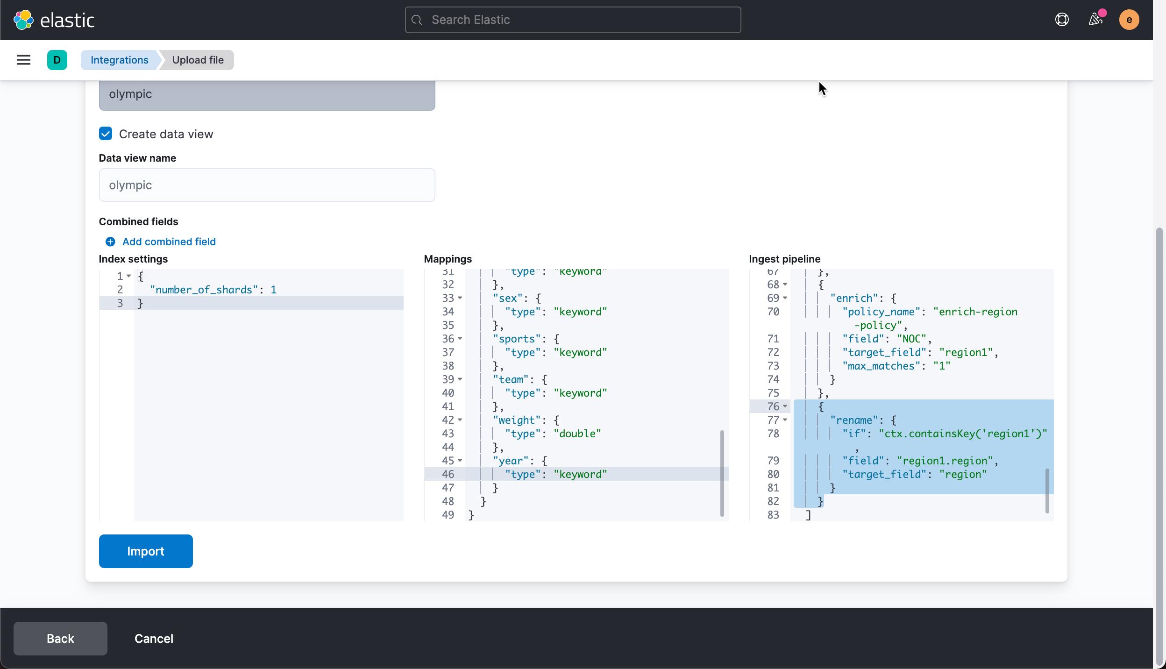Open the D space avatar
Screen dimensions: 1166x669
[57, 60]
